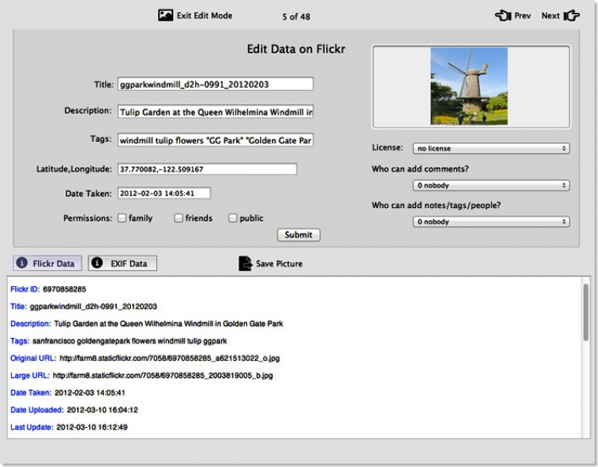Click the Prev pointing hand icon
The width and height of the screenshot is (598, 467).
503,16
